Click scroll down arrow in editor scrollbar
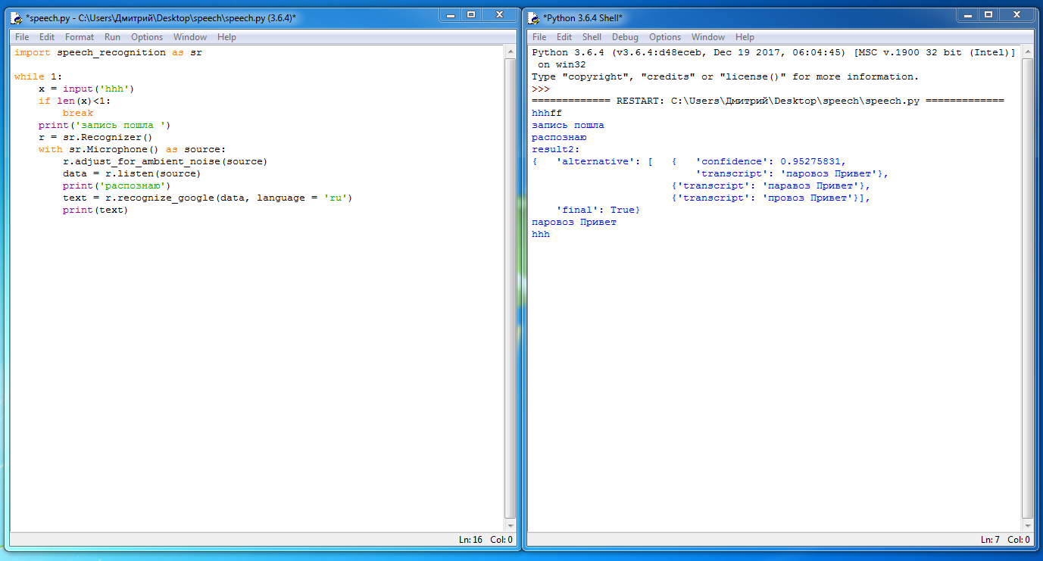 (511, 525)
